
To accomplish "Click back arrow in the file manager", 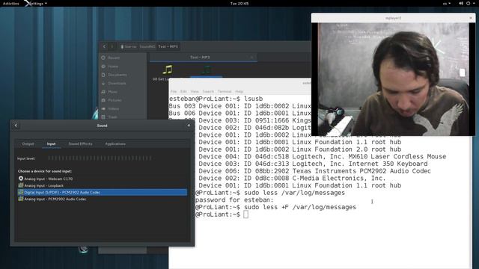I will (x=104, y=46).
